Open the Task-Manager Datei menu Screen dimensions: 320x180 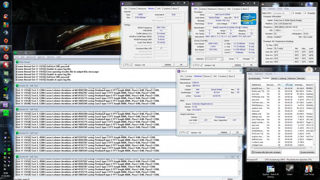click(250, 74)
